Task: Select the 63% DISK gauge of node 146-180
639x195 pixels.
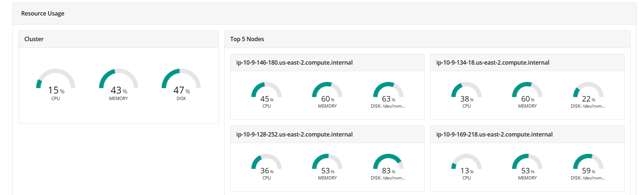Action: point(388,95)
